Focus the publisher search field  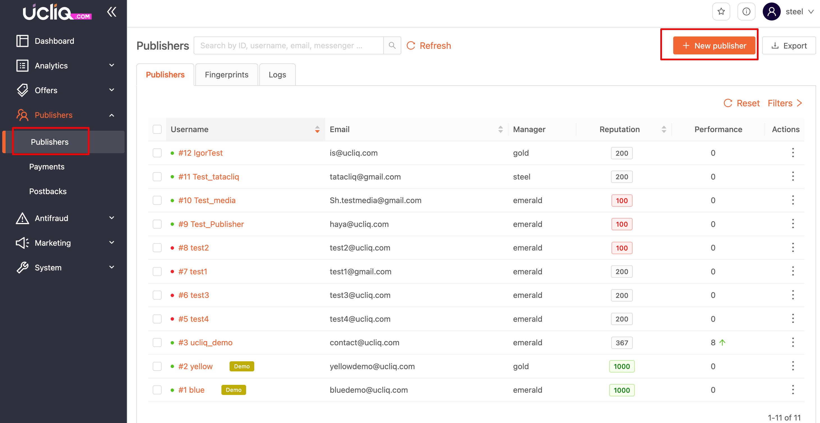(288, 45)
